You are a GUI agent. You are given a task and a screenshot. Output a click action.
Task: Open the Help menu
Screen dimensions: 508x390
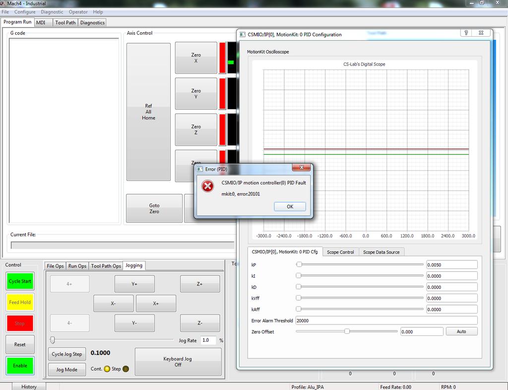(x=98, y=12)
